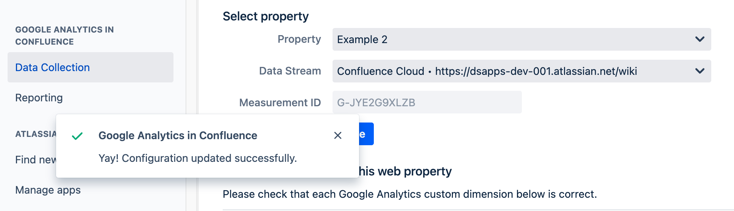This screenshot has height=211, width=734.
Task: Click the Data Stream dropdown chevron arrow
Action: tap(700, 71)
